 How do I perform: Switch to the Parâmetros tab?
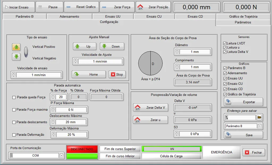point(243,22)
